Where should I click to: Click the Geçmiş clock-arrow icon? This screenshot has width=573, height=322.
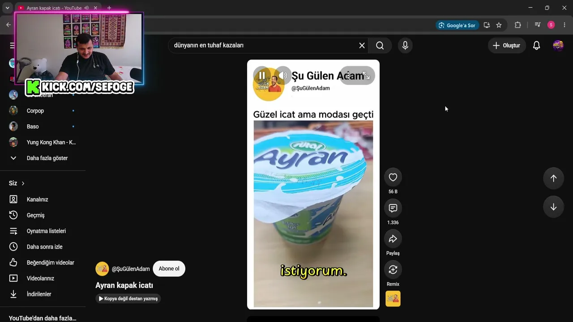click(13, 215)
